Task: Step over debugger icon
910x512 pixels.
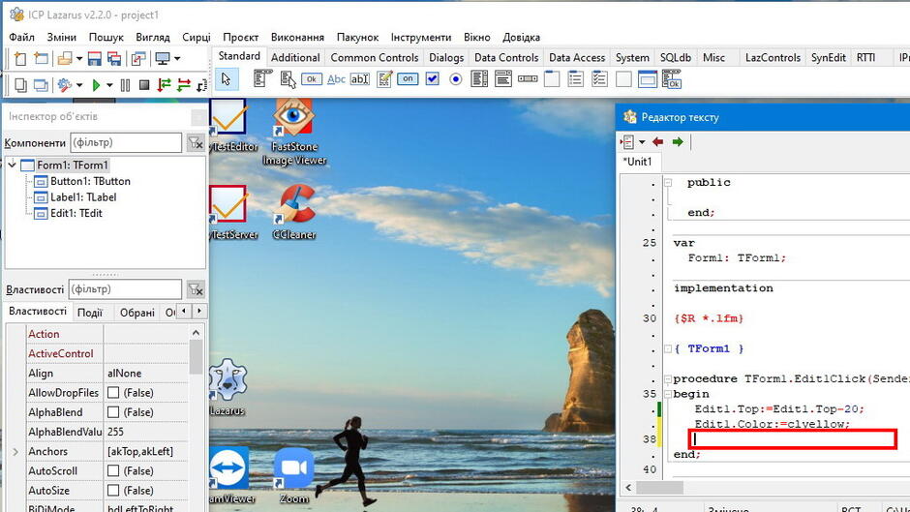Action: [184, 85]
